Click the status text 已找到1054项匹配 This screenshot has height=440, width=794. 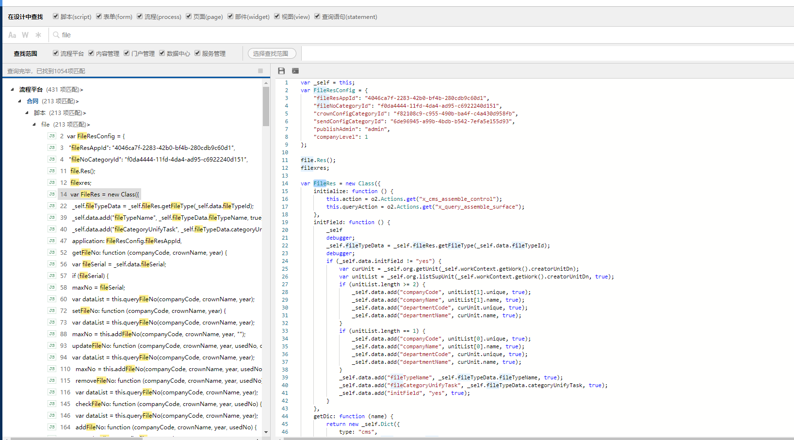(x=61, y=71)
